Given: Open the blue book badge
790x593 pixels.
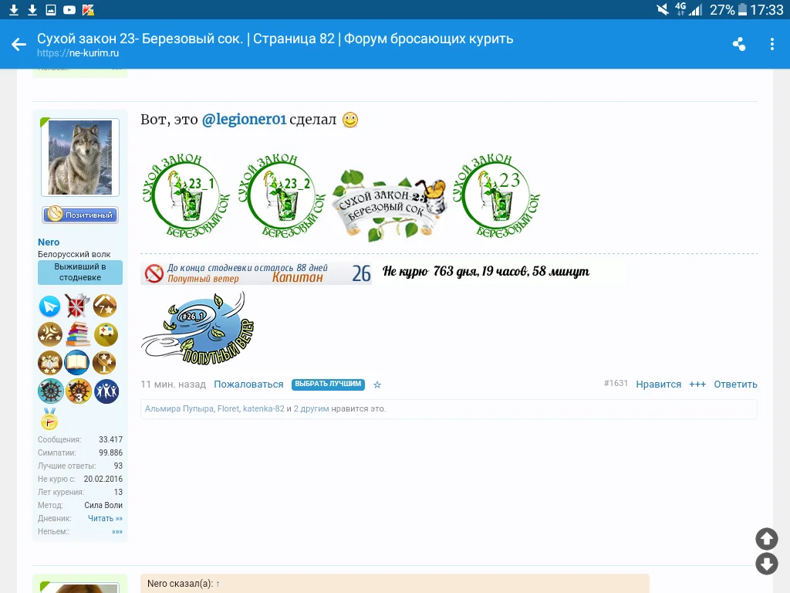Looking at the screenshot, I should [x=77, y=362].
